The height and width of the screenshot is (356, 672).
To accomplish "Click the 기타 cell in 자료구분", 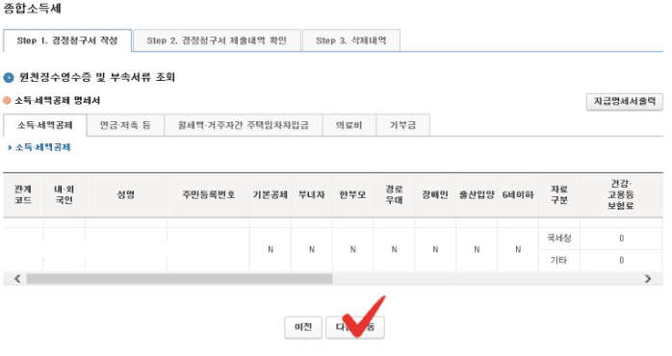I will (558, 261).
